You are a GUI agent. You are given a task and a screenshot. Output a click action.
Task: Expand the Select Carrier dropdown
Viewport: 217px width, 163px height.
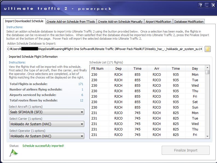(47, 124)
